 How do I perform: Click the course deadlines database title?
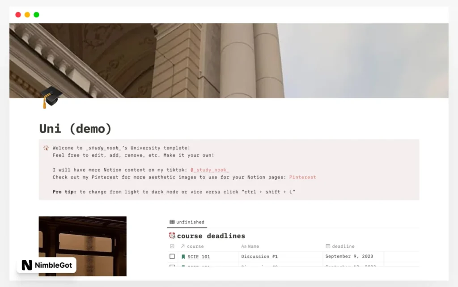point(211,236)
